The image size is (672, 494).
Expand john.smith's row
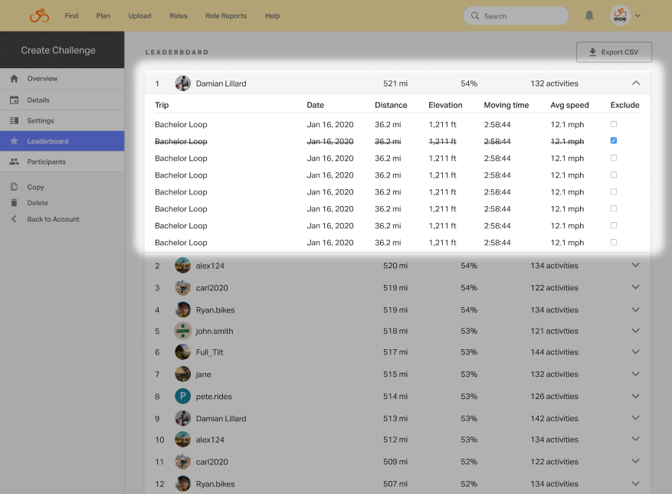[635, 330]
